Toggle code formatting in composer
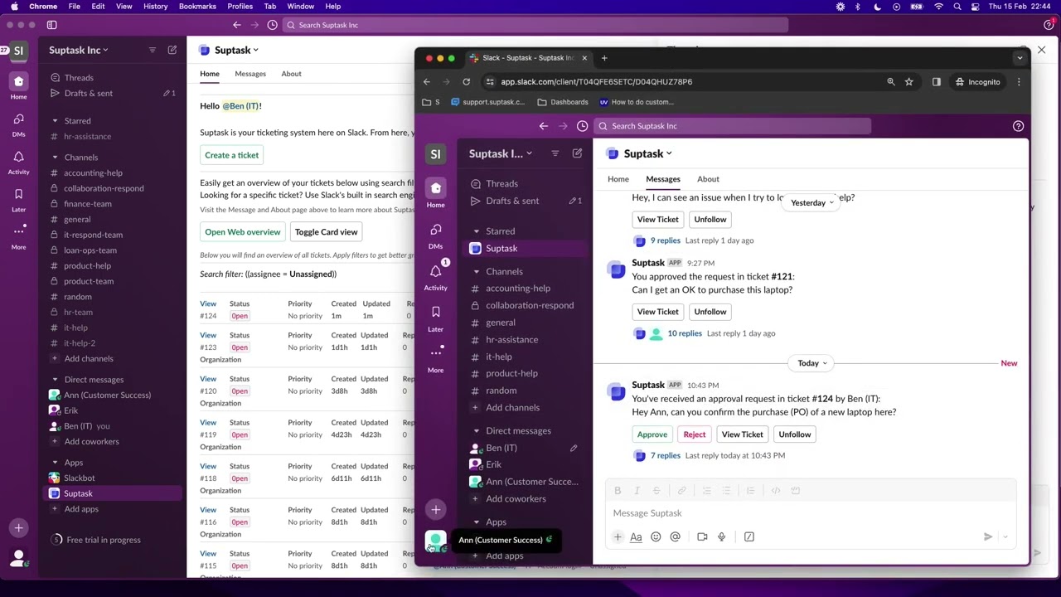 [776, 491]
